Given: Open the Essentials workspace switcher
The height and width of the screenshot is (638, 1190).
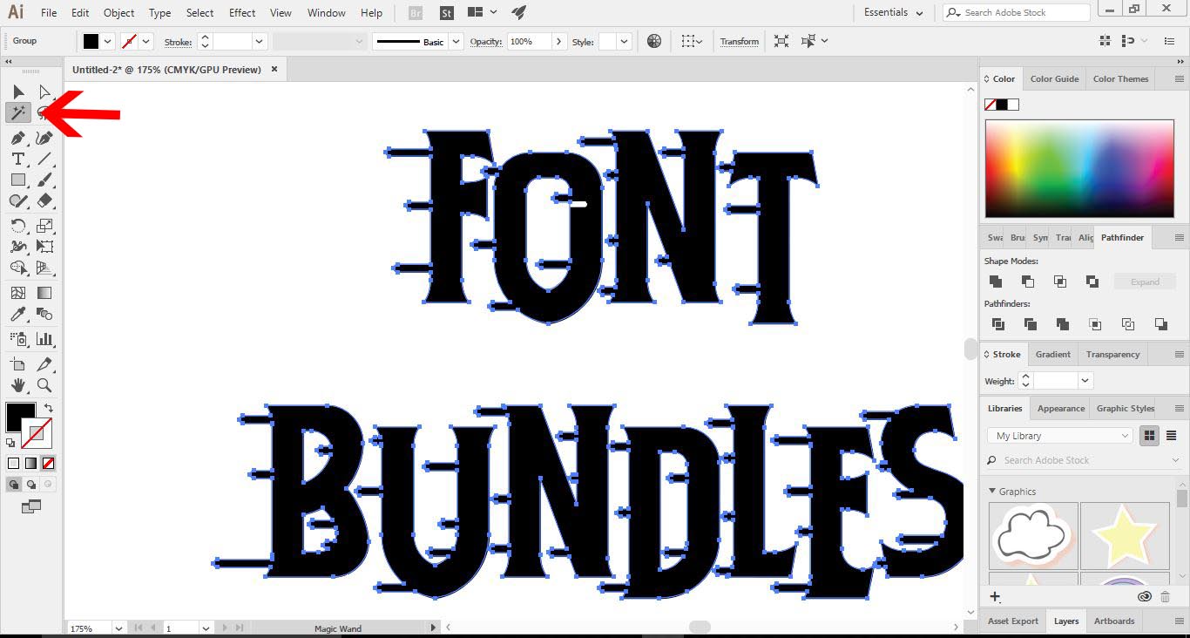Looking at the screenshot, I should click(894, 12).
